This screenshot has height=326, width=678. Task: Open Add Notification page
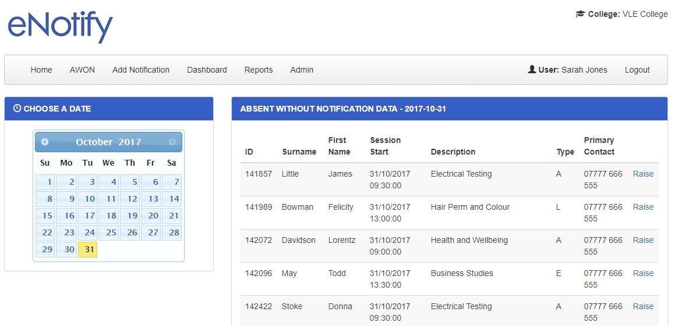[141, 70]
